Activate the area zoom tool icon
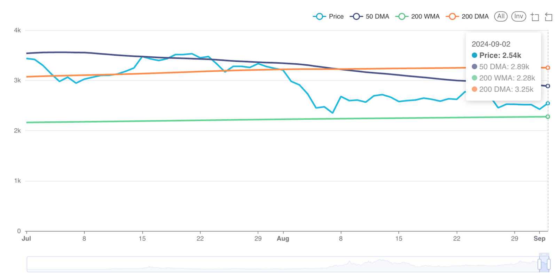The width and height of the screenshot is (557, 280). pyautogui.click(x=534, y=17)
